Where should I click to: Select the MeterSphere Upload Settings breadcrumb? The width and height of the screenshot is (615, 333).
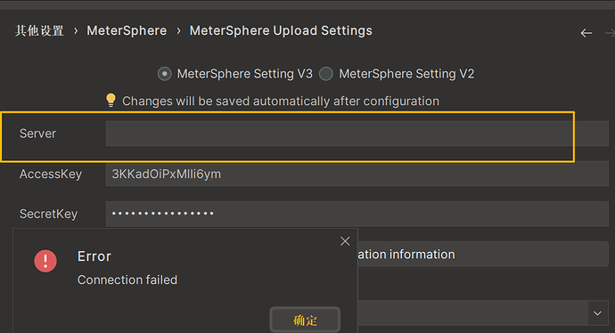click(281, 30)
